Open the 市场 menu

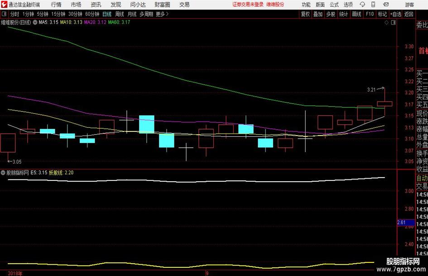click(x=76, y=5)
